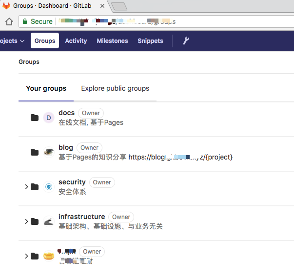Open Snippets from the top bar
Image resolution: width=294 pixels, height=279 pixels.
(150, 41)
